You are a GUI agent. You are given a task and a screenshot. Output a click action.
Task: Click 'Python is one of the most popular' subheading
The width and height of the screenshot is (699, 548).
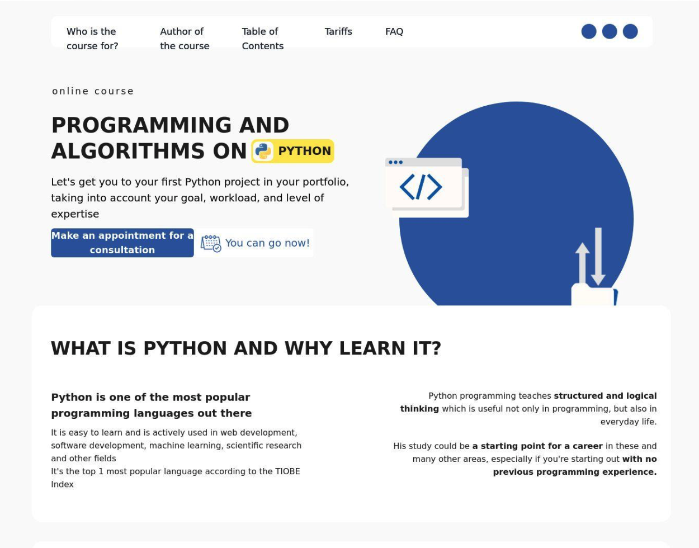tap(152, 405)
